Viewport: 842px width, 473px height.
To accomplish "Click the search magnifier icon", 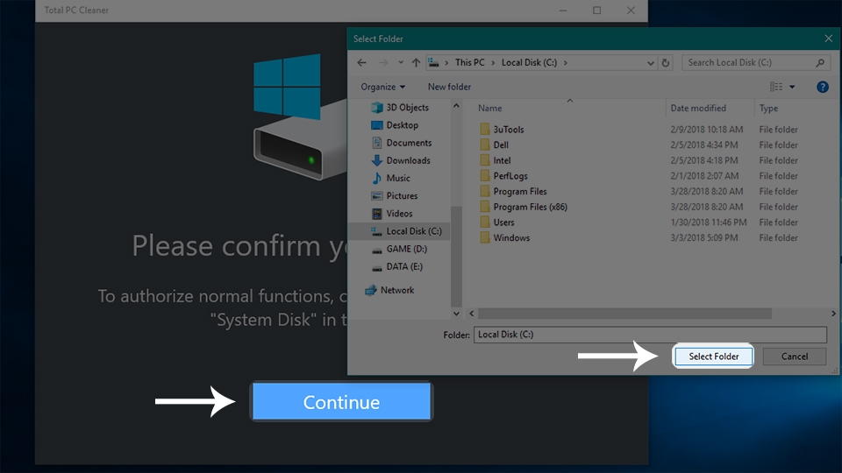I will click(820, 63).
